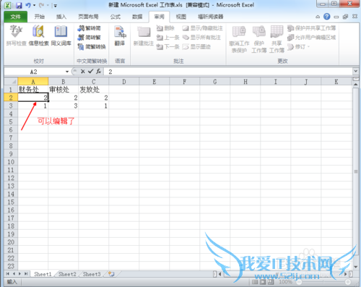Switch to the Sheet3 tab
The image size is (361, 287).
92,274
